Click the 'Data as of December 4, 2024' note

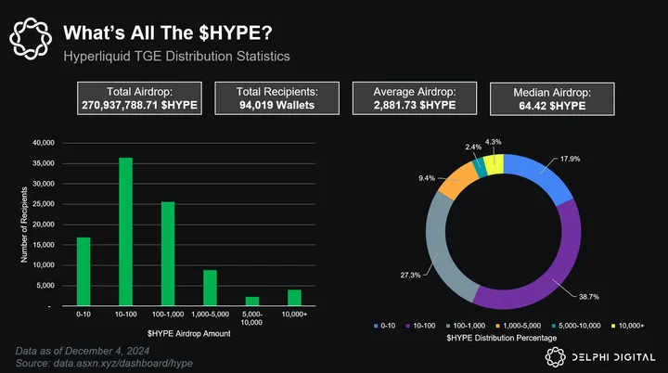[x=83, y=351]
